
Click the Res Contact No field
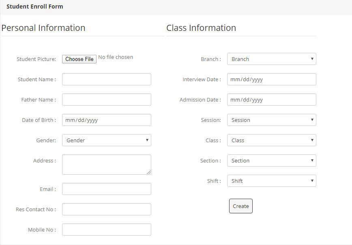pyautogui.click(x=106, y=209)
